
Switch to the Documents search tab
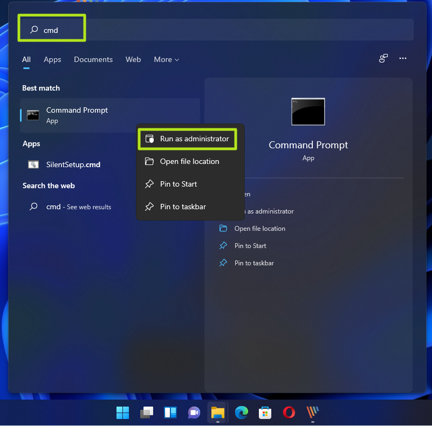[x=93, y=59]
